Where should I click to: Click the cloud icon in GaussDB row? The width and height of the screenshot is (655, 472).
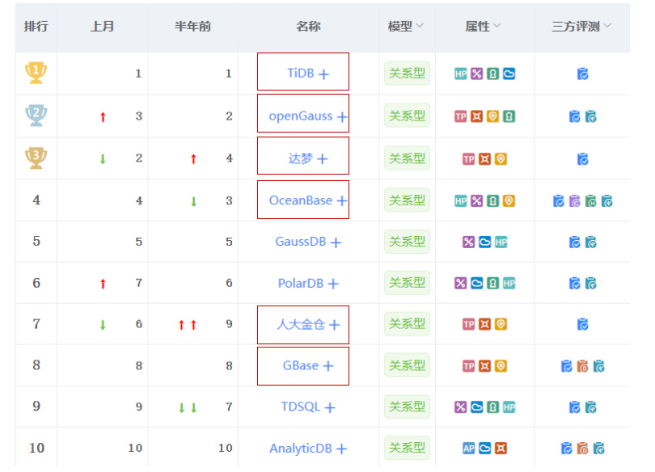point(484,242)
